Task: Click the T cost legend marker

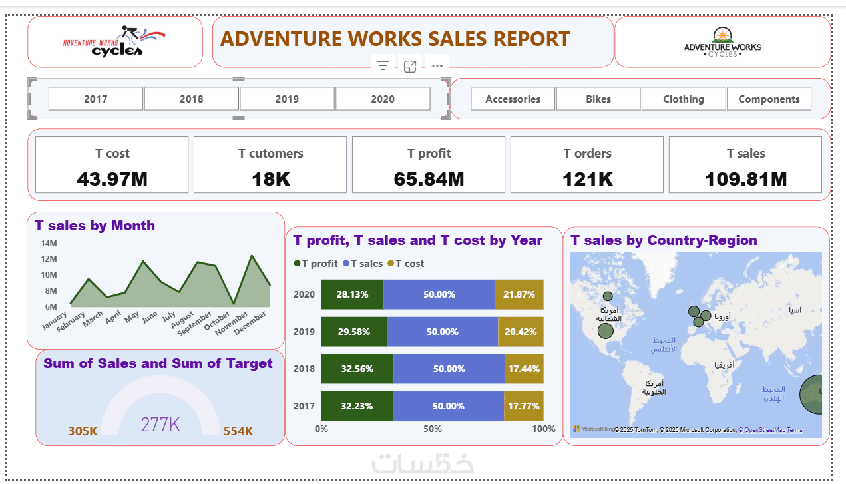Action: click(x=391, y=264)
